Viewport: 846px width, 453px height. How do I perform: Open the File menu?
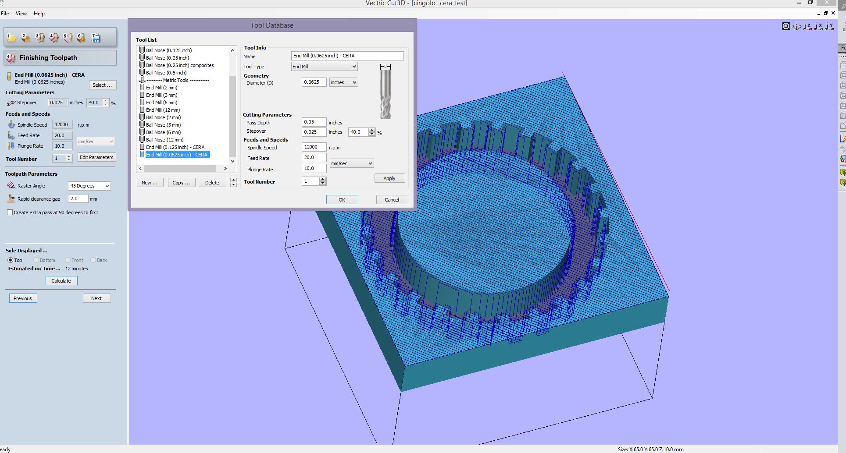[x=5, y=14]
